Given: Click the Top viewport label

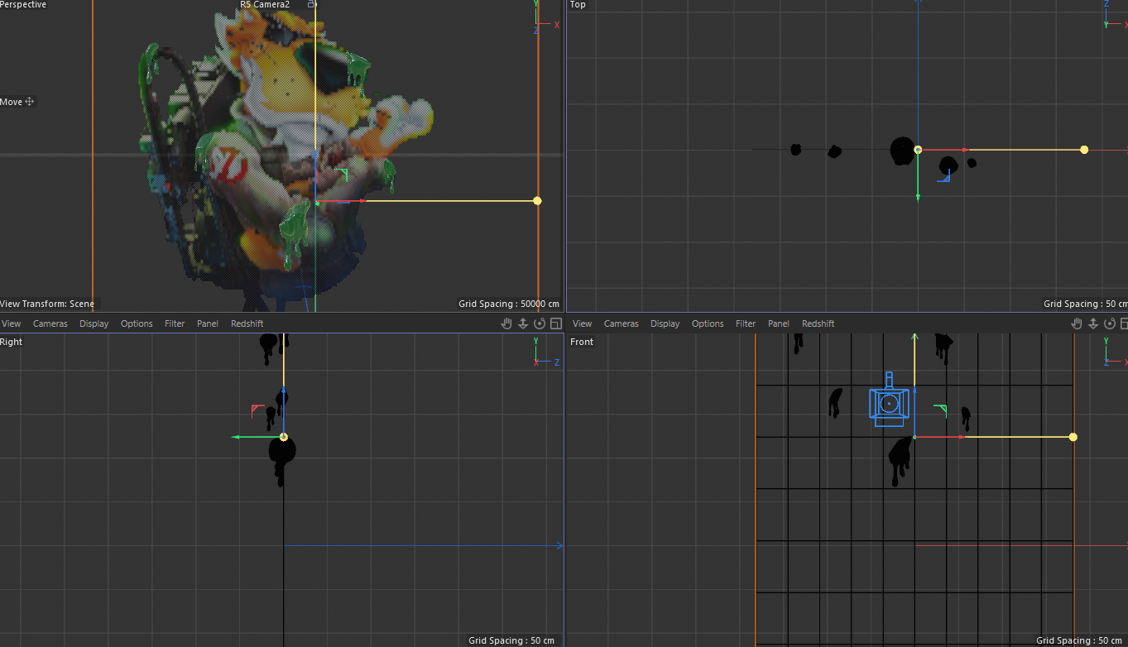Looking at the screenshot, I should click(x=578, y=5).
